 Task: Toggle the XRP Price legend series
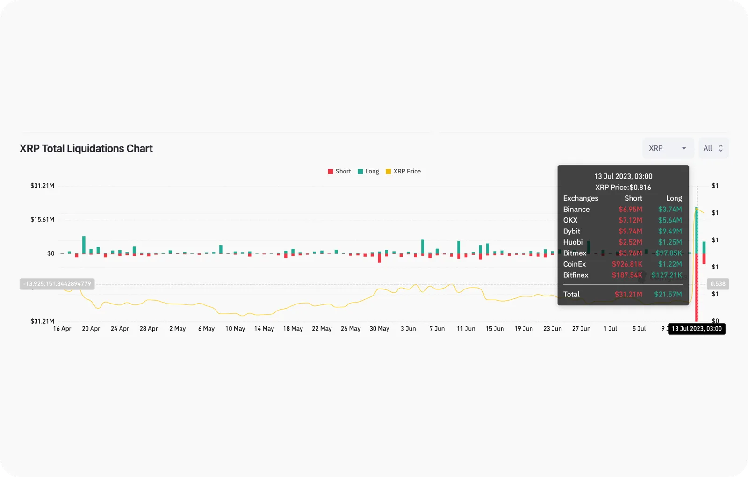[403, 171]
